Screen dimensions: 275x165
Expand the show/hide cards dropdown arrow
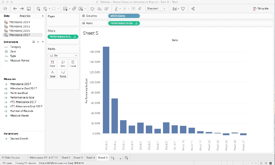pyautogui.click(x=178, y=9)
